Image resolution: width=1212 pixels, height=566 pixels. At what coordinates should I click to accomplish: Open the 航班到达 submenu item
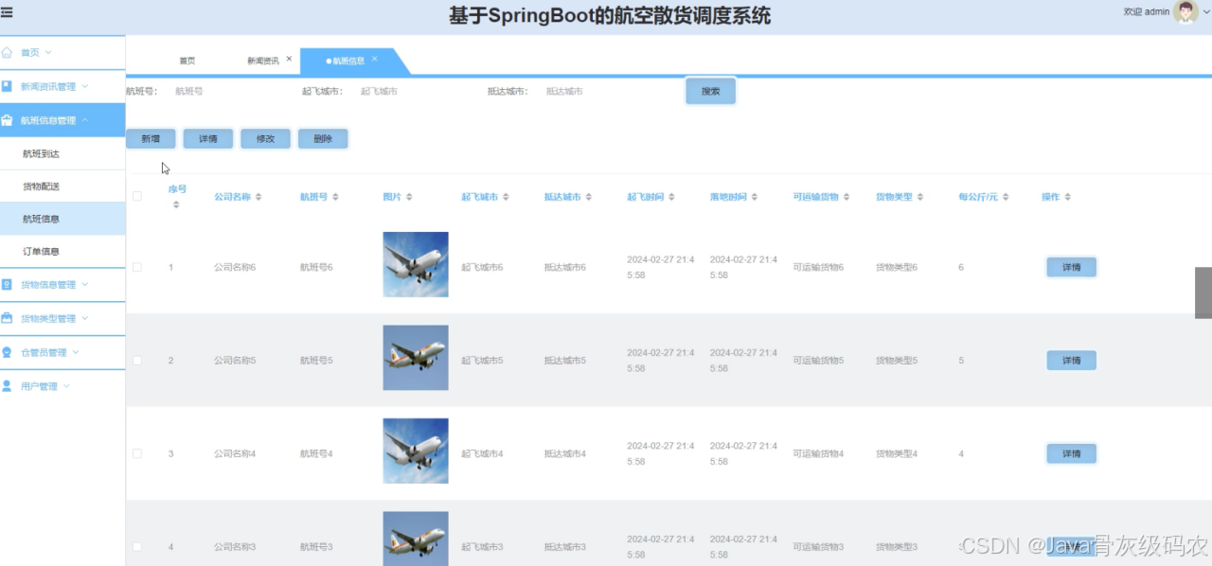click(62, 153)
